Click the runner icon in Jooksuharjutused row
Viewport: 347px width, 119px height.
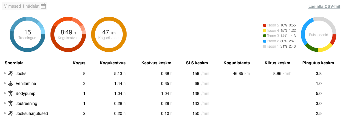tap(11, 113)
